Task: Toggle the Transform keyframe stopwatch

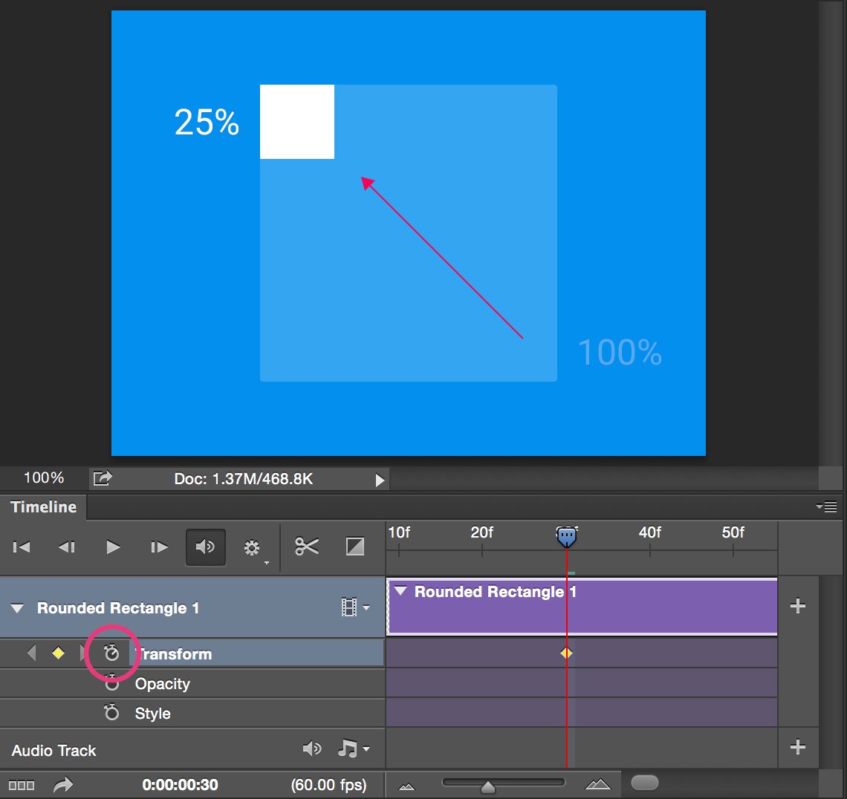Action: click(111, 653)
